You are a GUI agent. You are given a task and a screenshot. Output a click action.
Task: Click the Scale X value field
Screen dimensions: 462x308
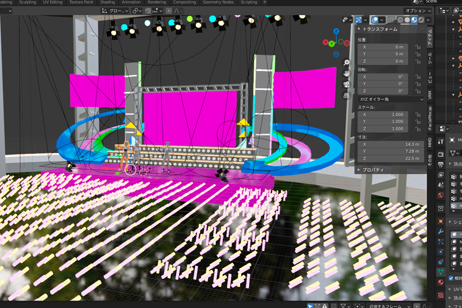[383, 114]
